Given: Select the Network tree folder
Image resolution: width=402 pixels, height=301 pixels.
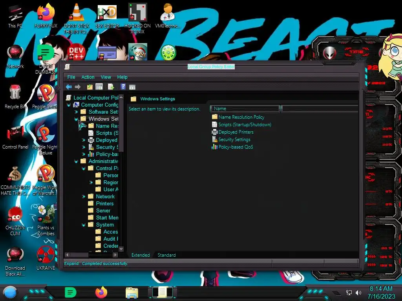Looking at the screenshot, I should (x=101, y=197).
